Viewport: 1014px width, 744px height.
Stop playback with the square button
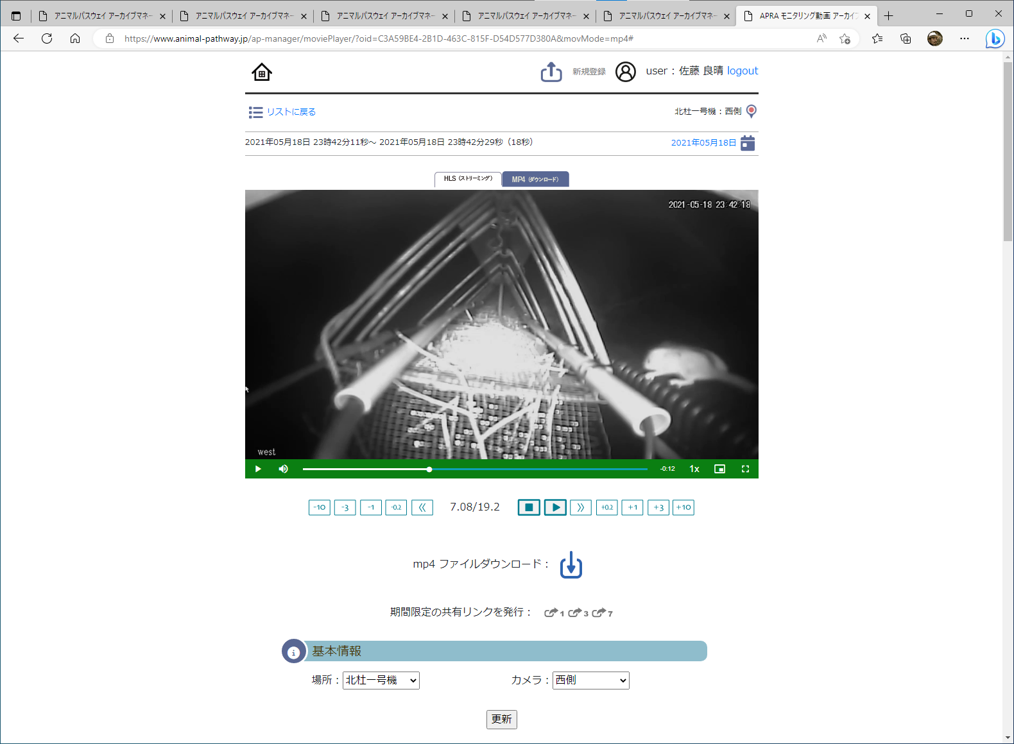(529, 507)
